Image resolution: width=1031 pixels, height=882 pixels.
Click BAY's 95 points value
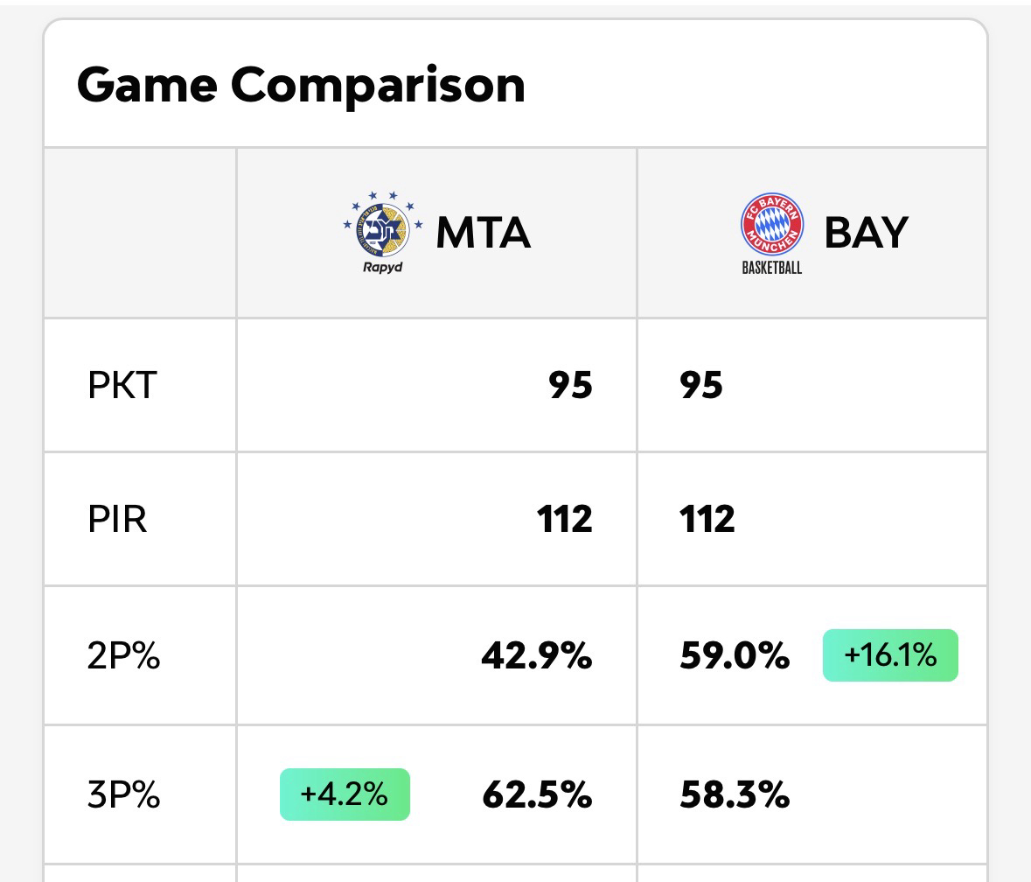(701, 386)
